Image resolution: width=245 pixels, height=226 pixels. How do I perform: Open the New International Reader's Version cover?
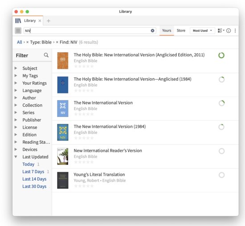point(63,157)
